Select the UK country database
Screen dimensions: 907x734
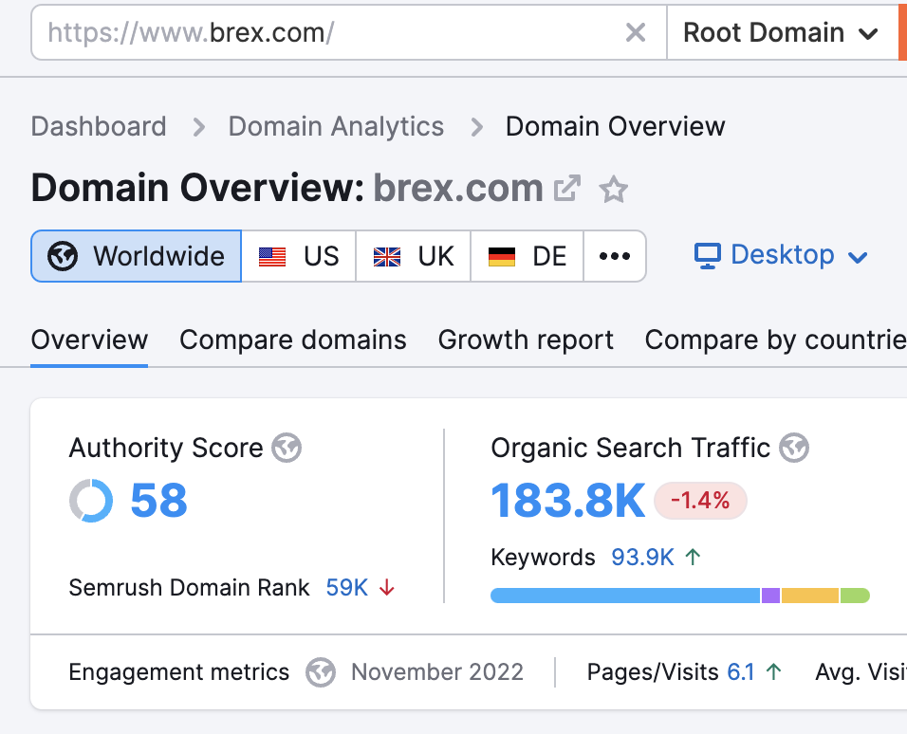pyautogui.click(x=413, y=256)
